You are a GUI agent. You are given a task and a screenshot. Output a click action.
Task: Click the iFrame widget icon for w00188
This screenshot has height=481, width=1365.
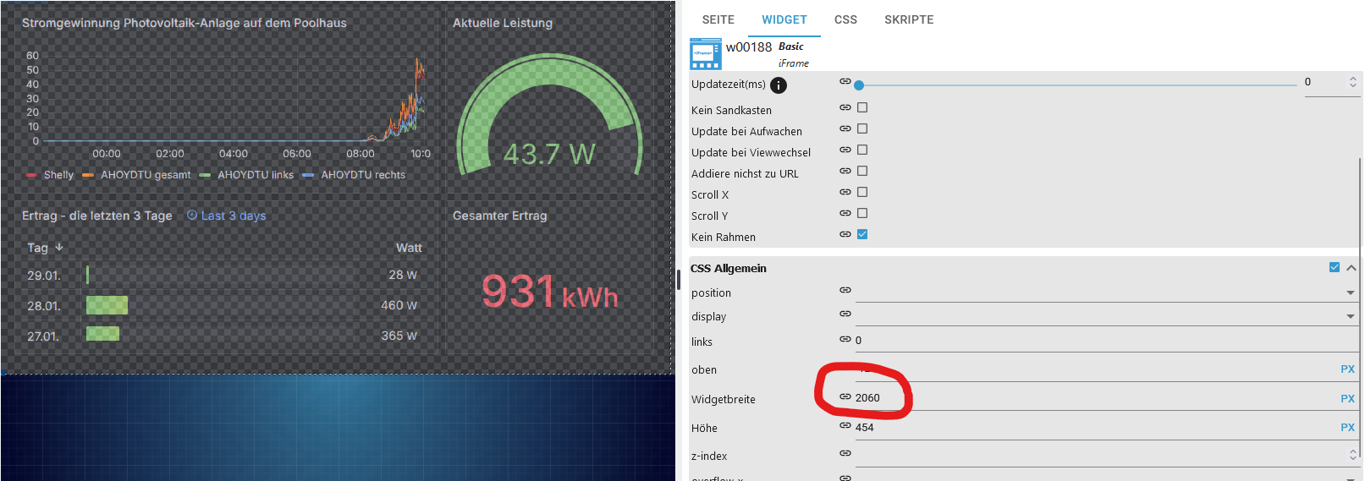tap(706, 53)
